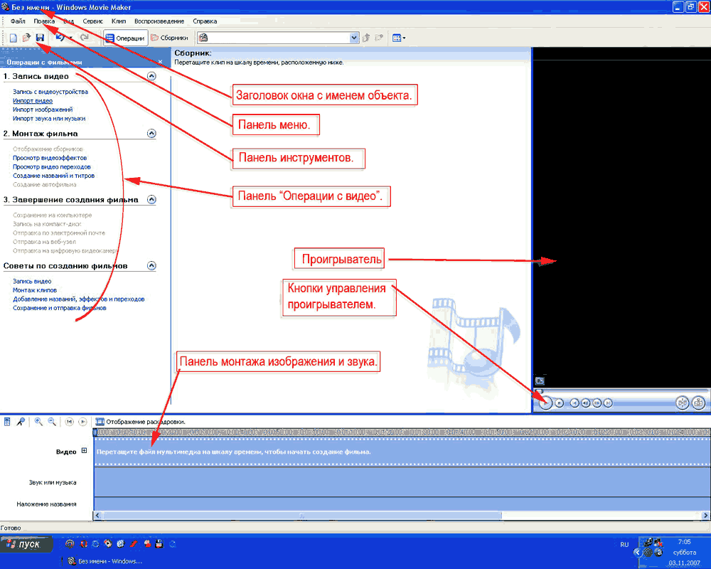Open the Файл menu
Image resolution: width=711 pixels, height=569 pixels.
point(18,21)
